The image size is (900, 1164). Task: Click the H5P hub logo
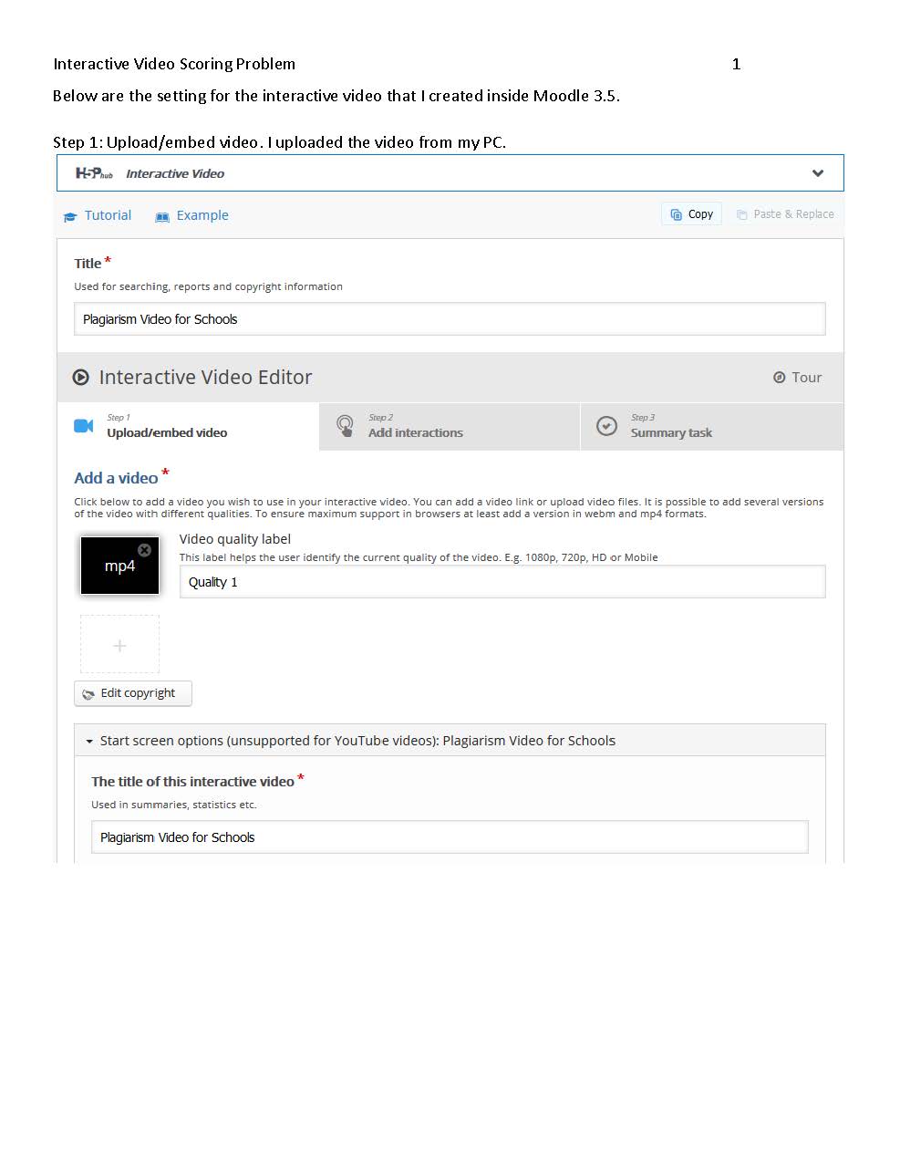pos(93,173)
